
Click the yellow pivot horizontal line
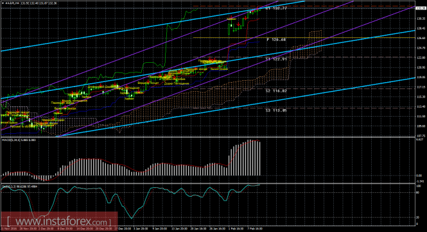pos(354,37)
